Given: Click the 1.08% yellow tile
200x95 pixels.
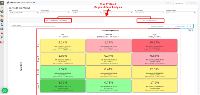Looking at the screenshot, I should point(63,59).
